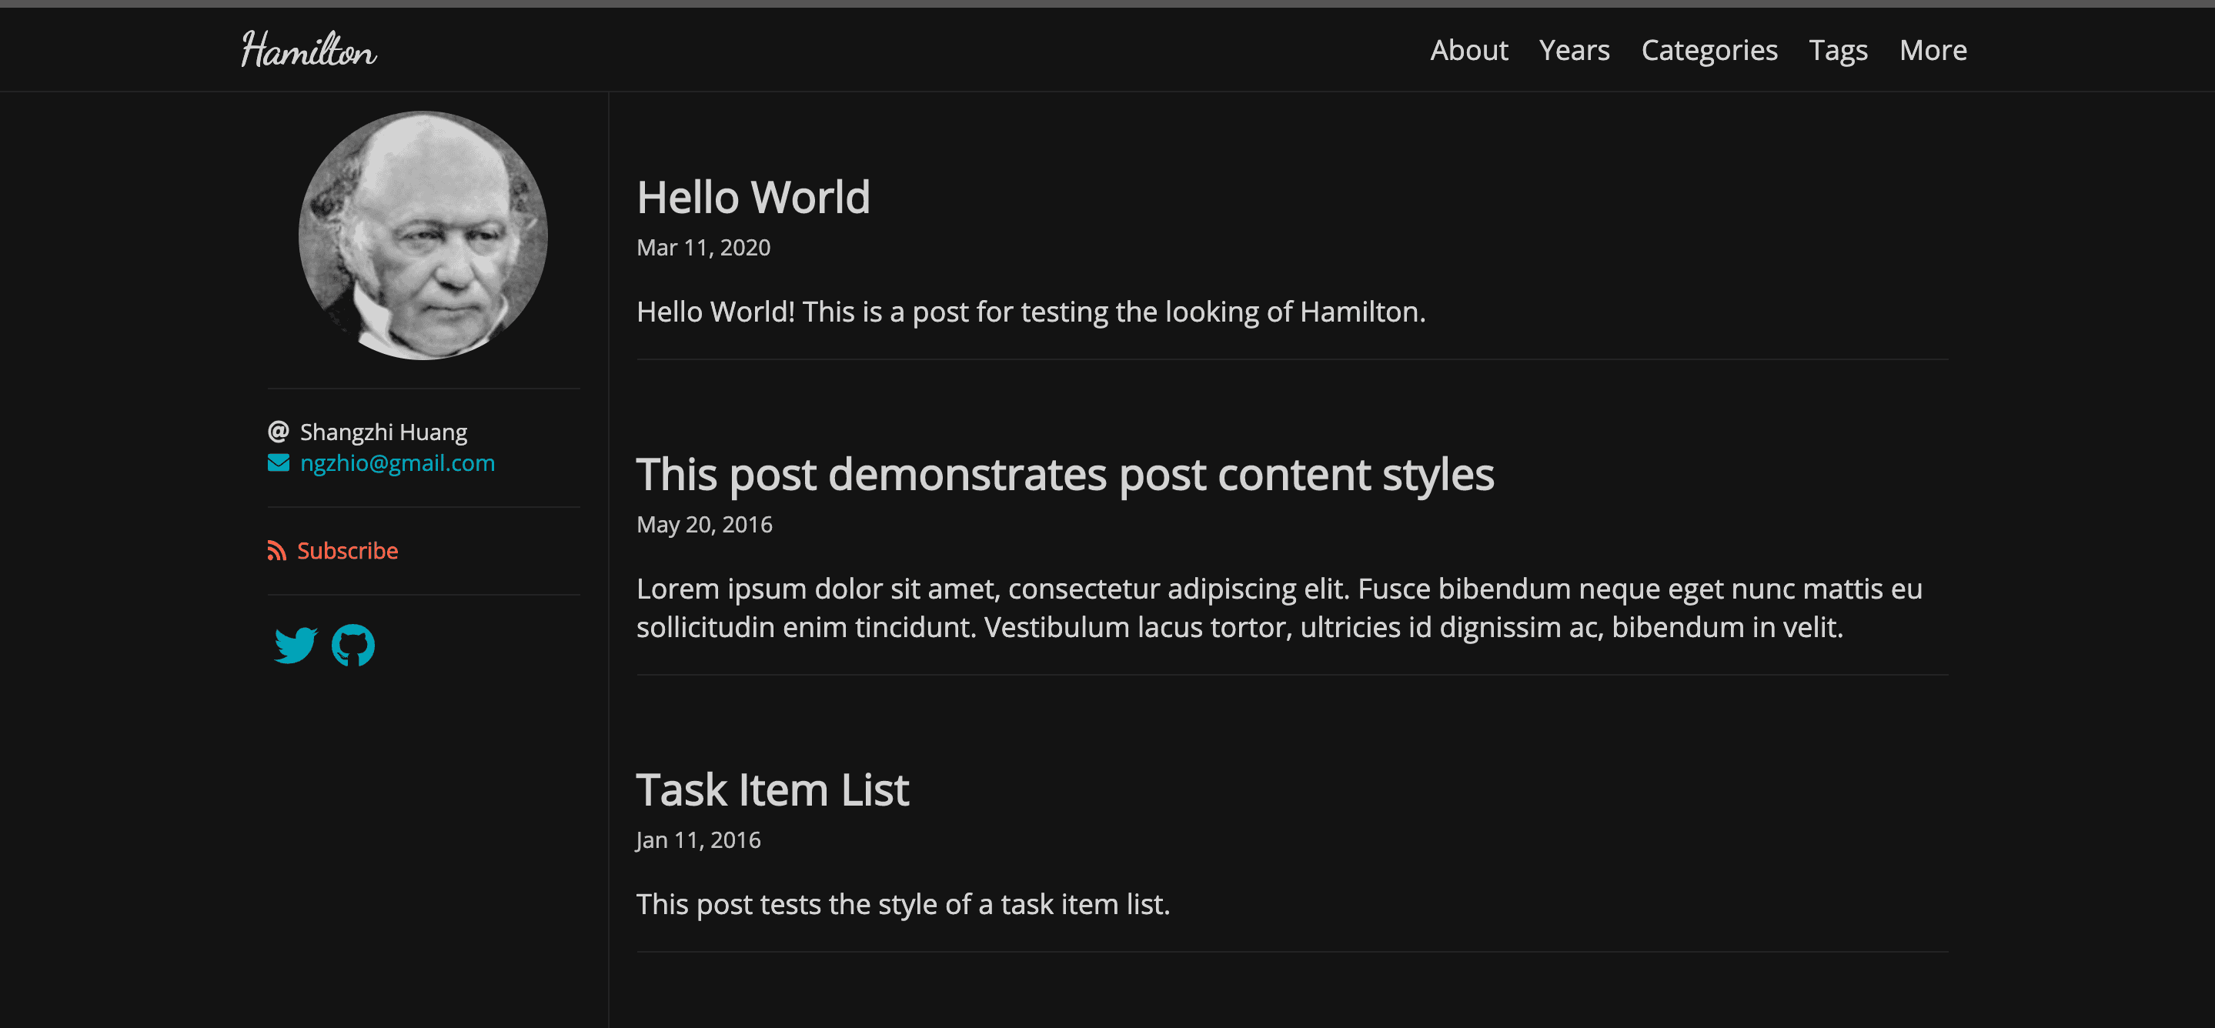Click the Shangzhi Huang author name
Image resolution: width=2215 pixels, height=1028 pixels.
pyautogui.click(x=383, y=432)
